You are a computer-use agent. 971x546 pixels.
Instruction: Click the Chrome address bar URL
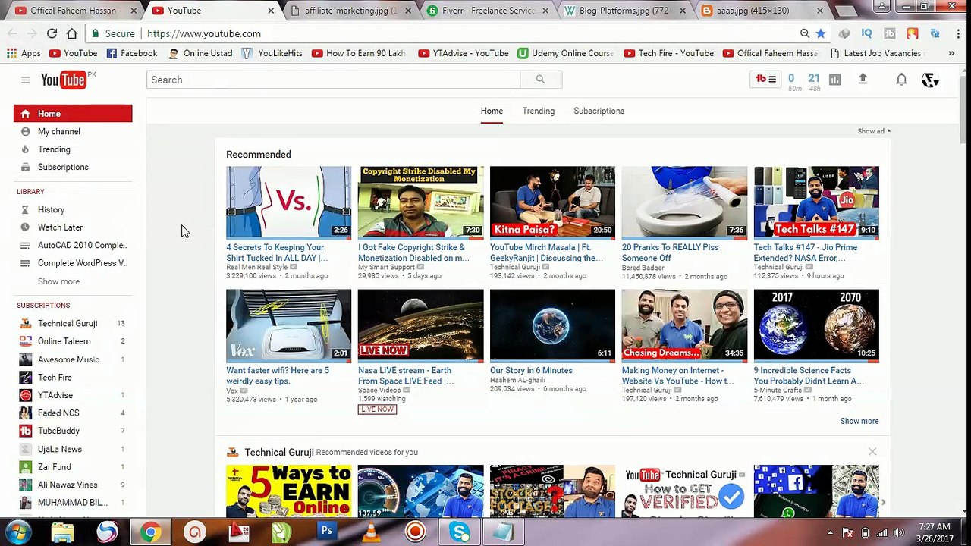pos(203,33)
